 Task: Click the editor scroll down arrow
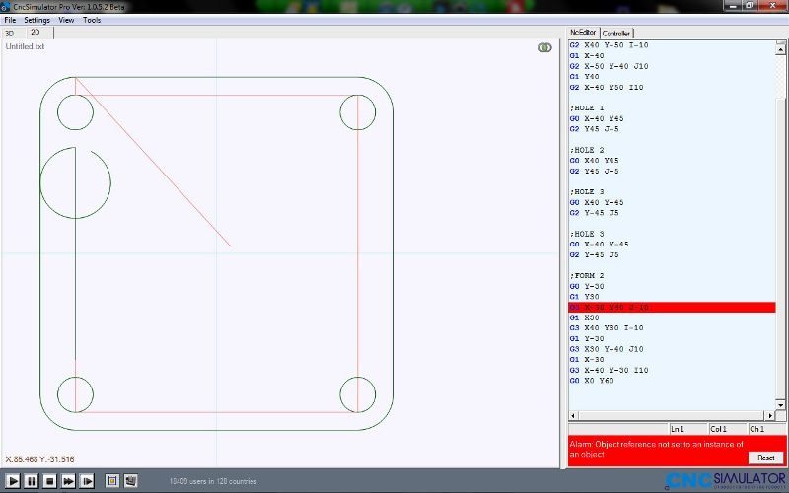780,404
